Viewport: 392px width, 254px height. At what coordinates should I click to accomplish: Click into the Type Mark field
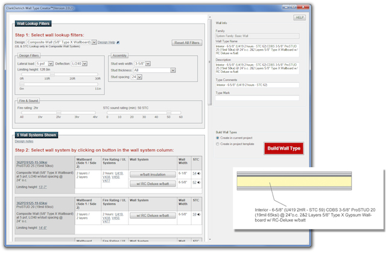258,98
